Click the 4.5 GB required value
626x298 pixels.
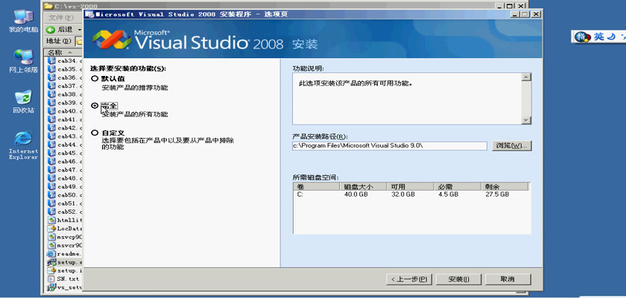click(449, 194)
